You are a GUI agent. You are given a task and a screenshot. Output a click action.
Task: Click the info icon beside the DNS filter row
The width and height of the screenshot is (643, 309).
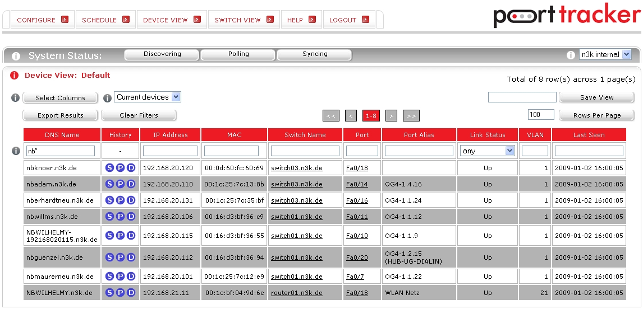[16, 151]
